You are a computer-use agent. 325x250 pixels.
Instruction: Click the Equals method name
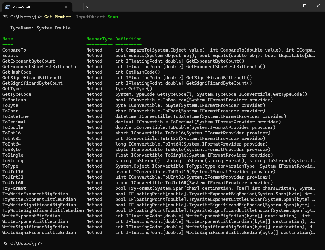click(x=10, y=56)
